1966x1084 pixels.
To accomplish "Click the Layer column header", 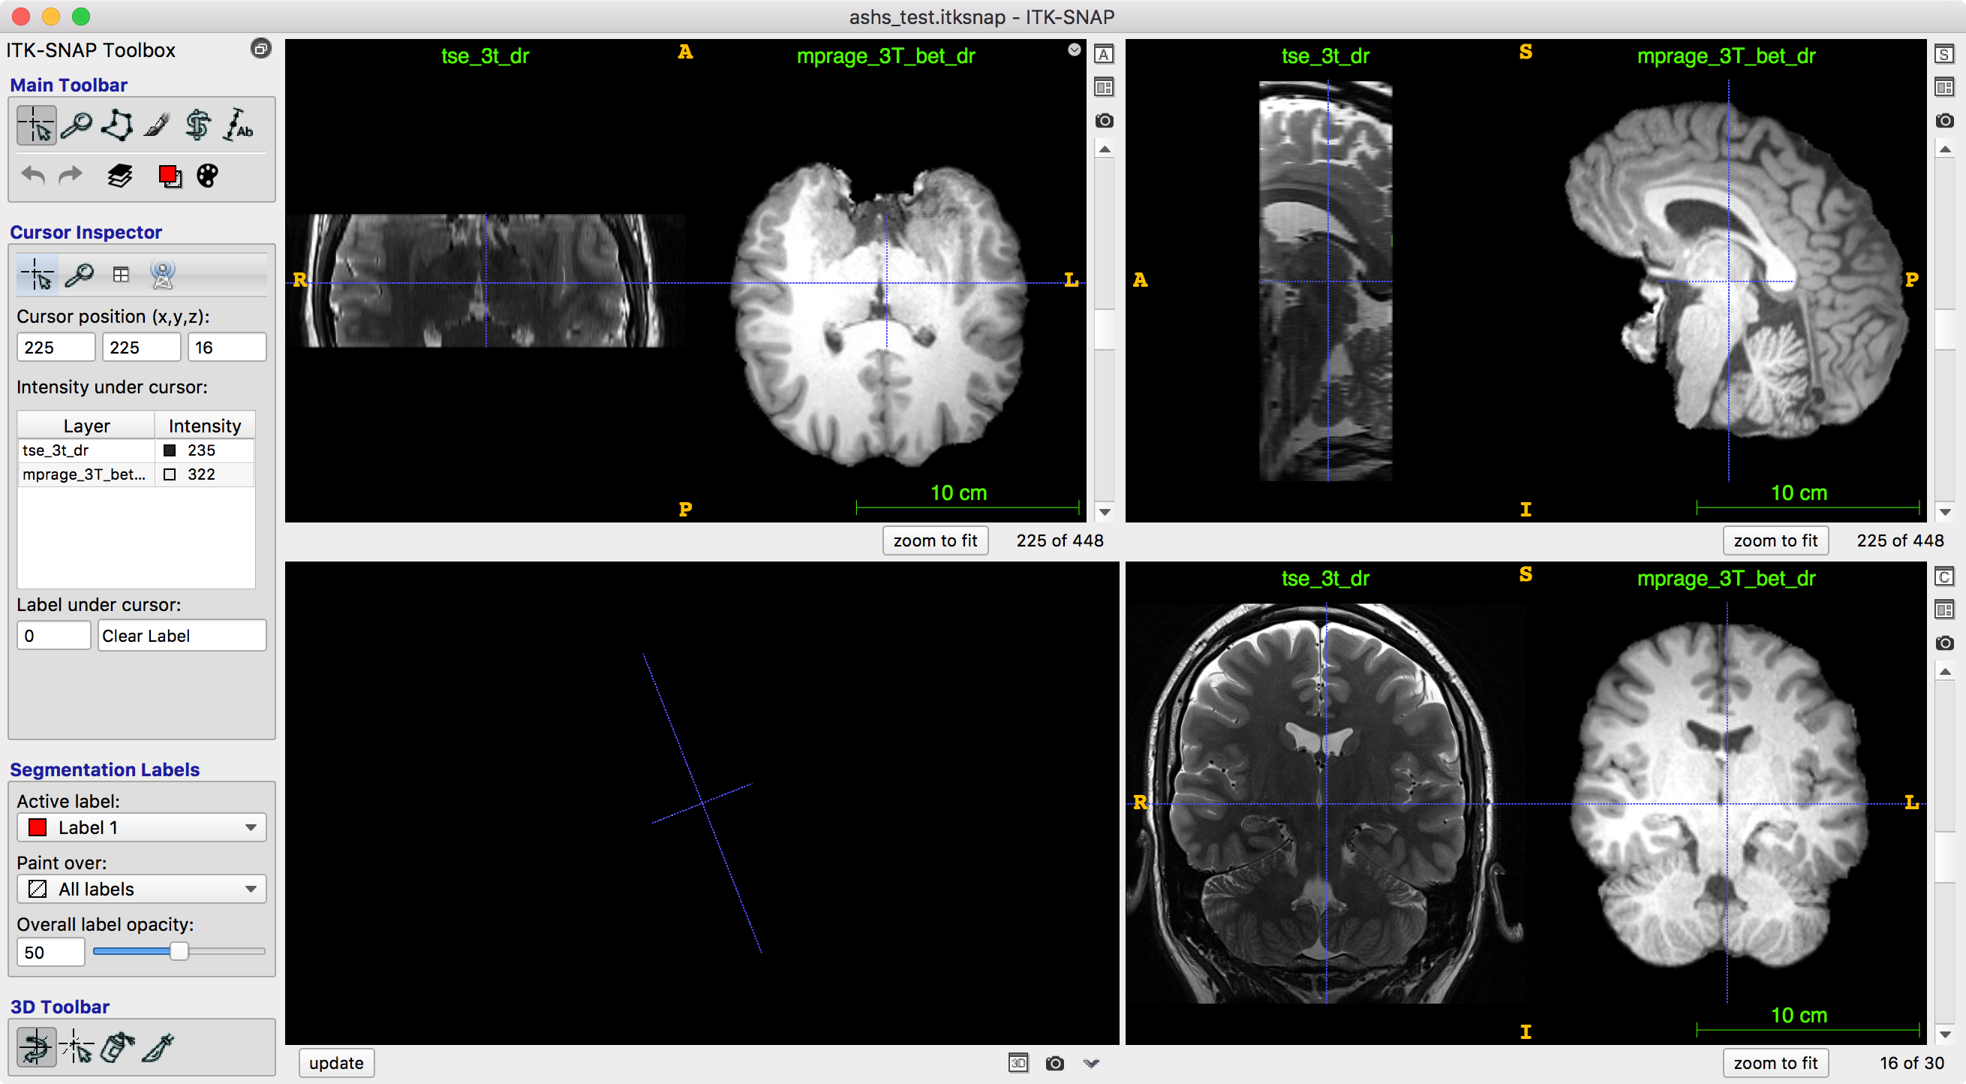I will pyautogui.click(x=86, y=425).
